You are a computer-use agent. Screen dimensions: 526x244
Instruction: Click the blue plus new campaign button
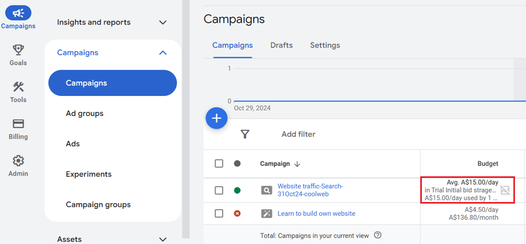[216, 119]
